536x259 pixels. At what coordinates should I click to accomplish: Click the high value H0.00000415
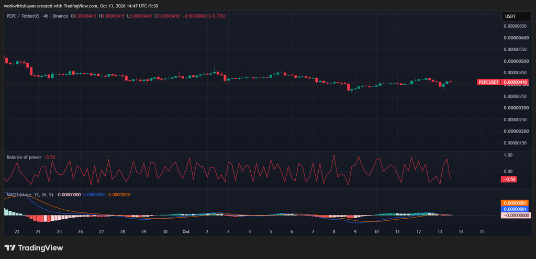click(112, 16)
